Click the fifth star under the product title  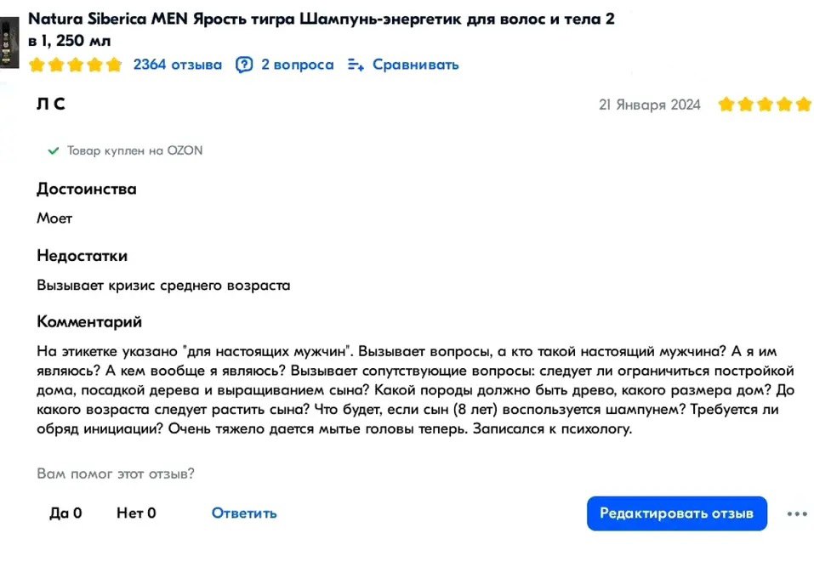(111, 65)
